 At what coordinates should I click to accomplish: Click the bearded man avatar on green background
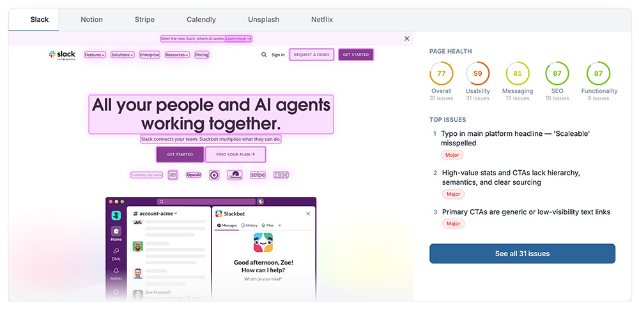[x=138, y=246]
